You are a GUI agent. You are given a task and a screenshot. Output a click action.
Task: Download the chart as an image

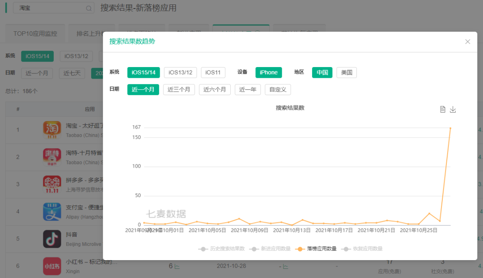453,110
